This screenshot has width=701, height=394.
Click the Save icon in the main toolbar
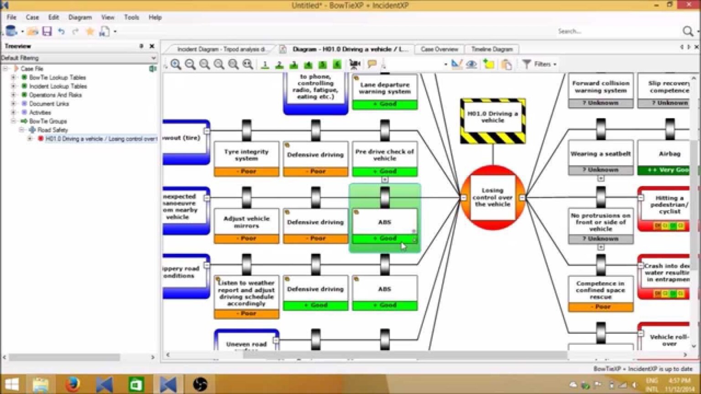click(x=47, y=31)
